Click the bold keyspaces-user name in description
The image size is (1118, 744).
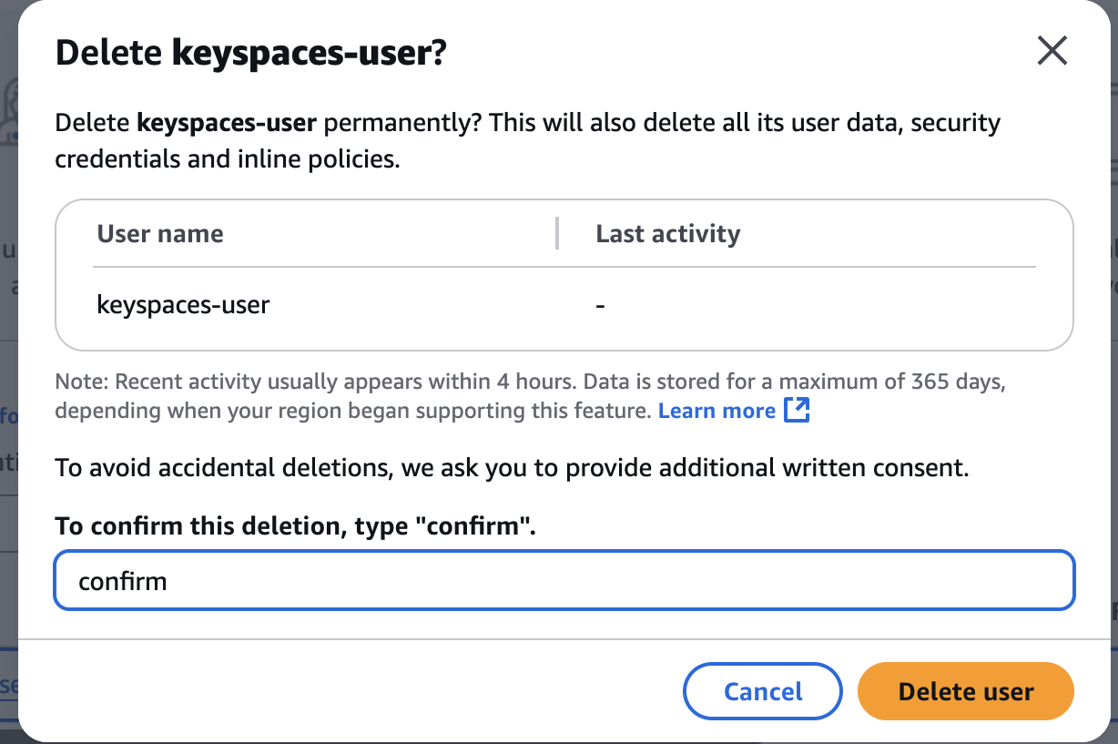(x=227, y=123)
